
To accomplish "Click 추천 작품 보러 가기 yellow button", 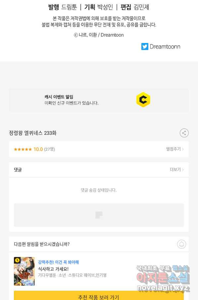I will [99, 296].
